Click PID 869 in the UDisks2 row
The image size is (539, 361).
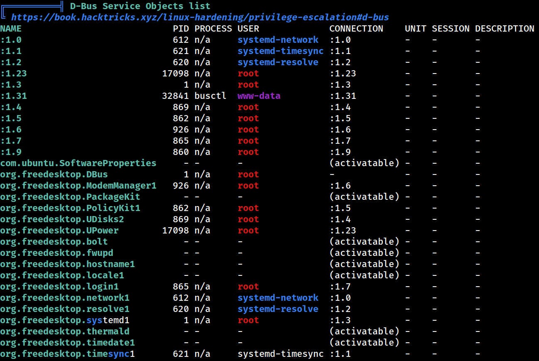pos(181,219)
